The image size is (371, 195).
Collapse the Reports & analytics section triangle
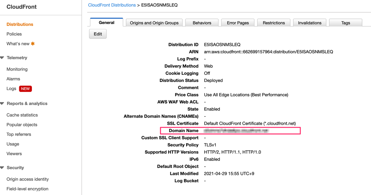(x=2, y=104)
